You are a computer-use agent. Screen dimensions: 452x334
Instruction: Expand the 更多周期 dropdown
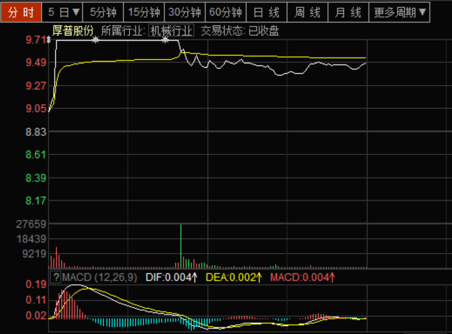click(x=400, y=12)
